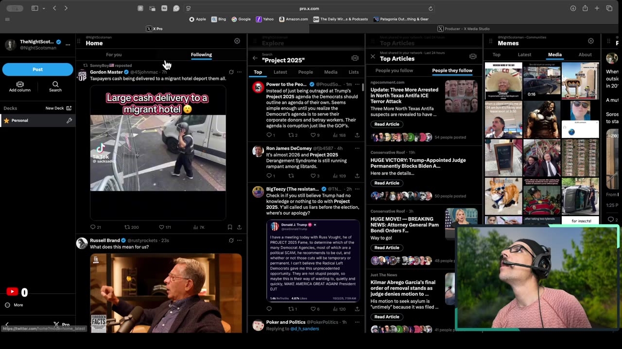This screenshot has width=622, height=349.
Task: Expand Safari sidebar dropdown chevron
Action: 44,8
